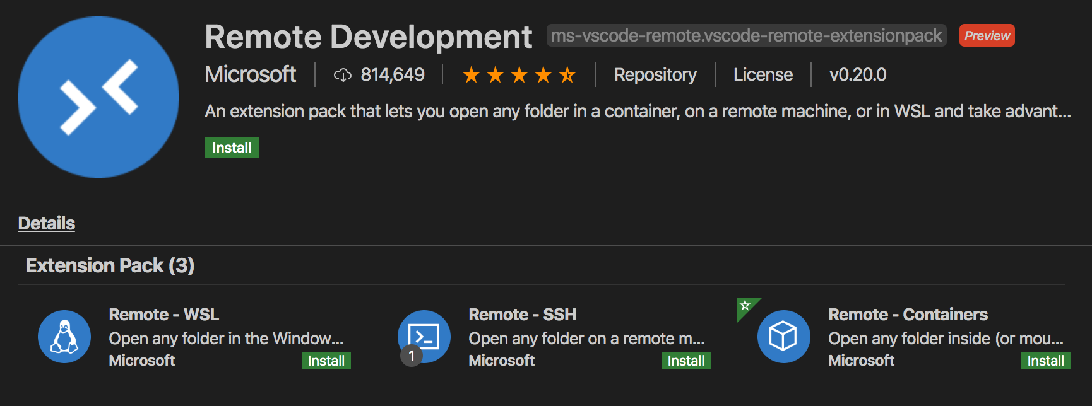
Task: Click the green recommended star badge
Action: (745, 306)
